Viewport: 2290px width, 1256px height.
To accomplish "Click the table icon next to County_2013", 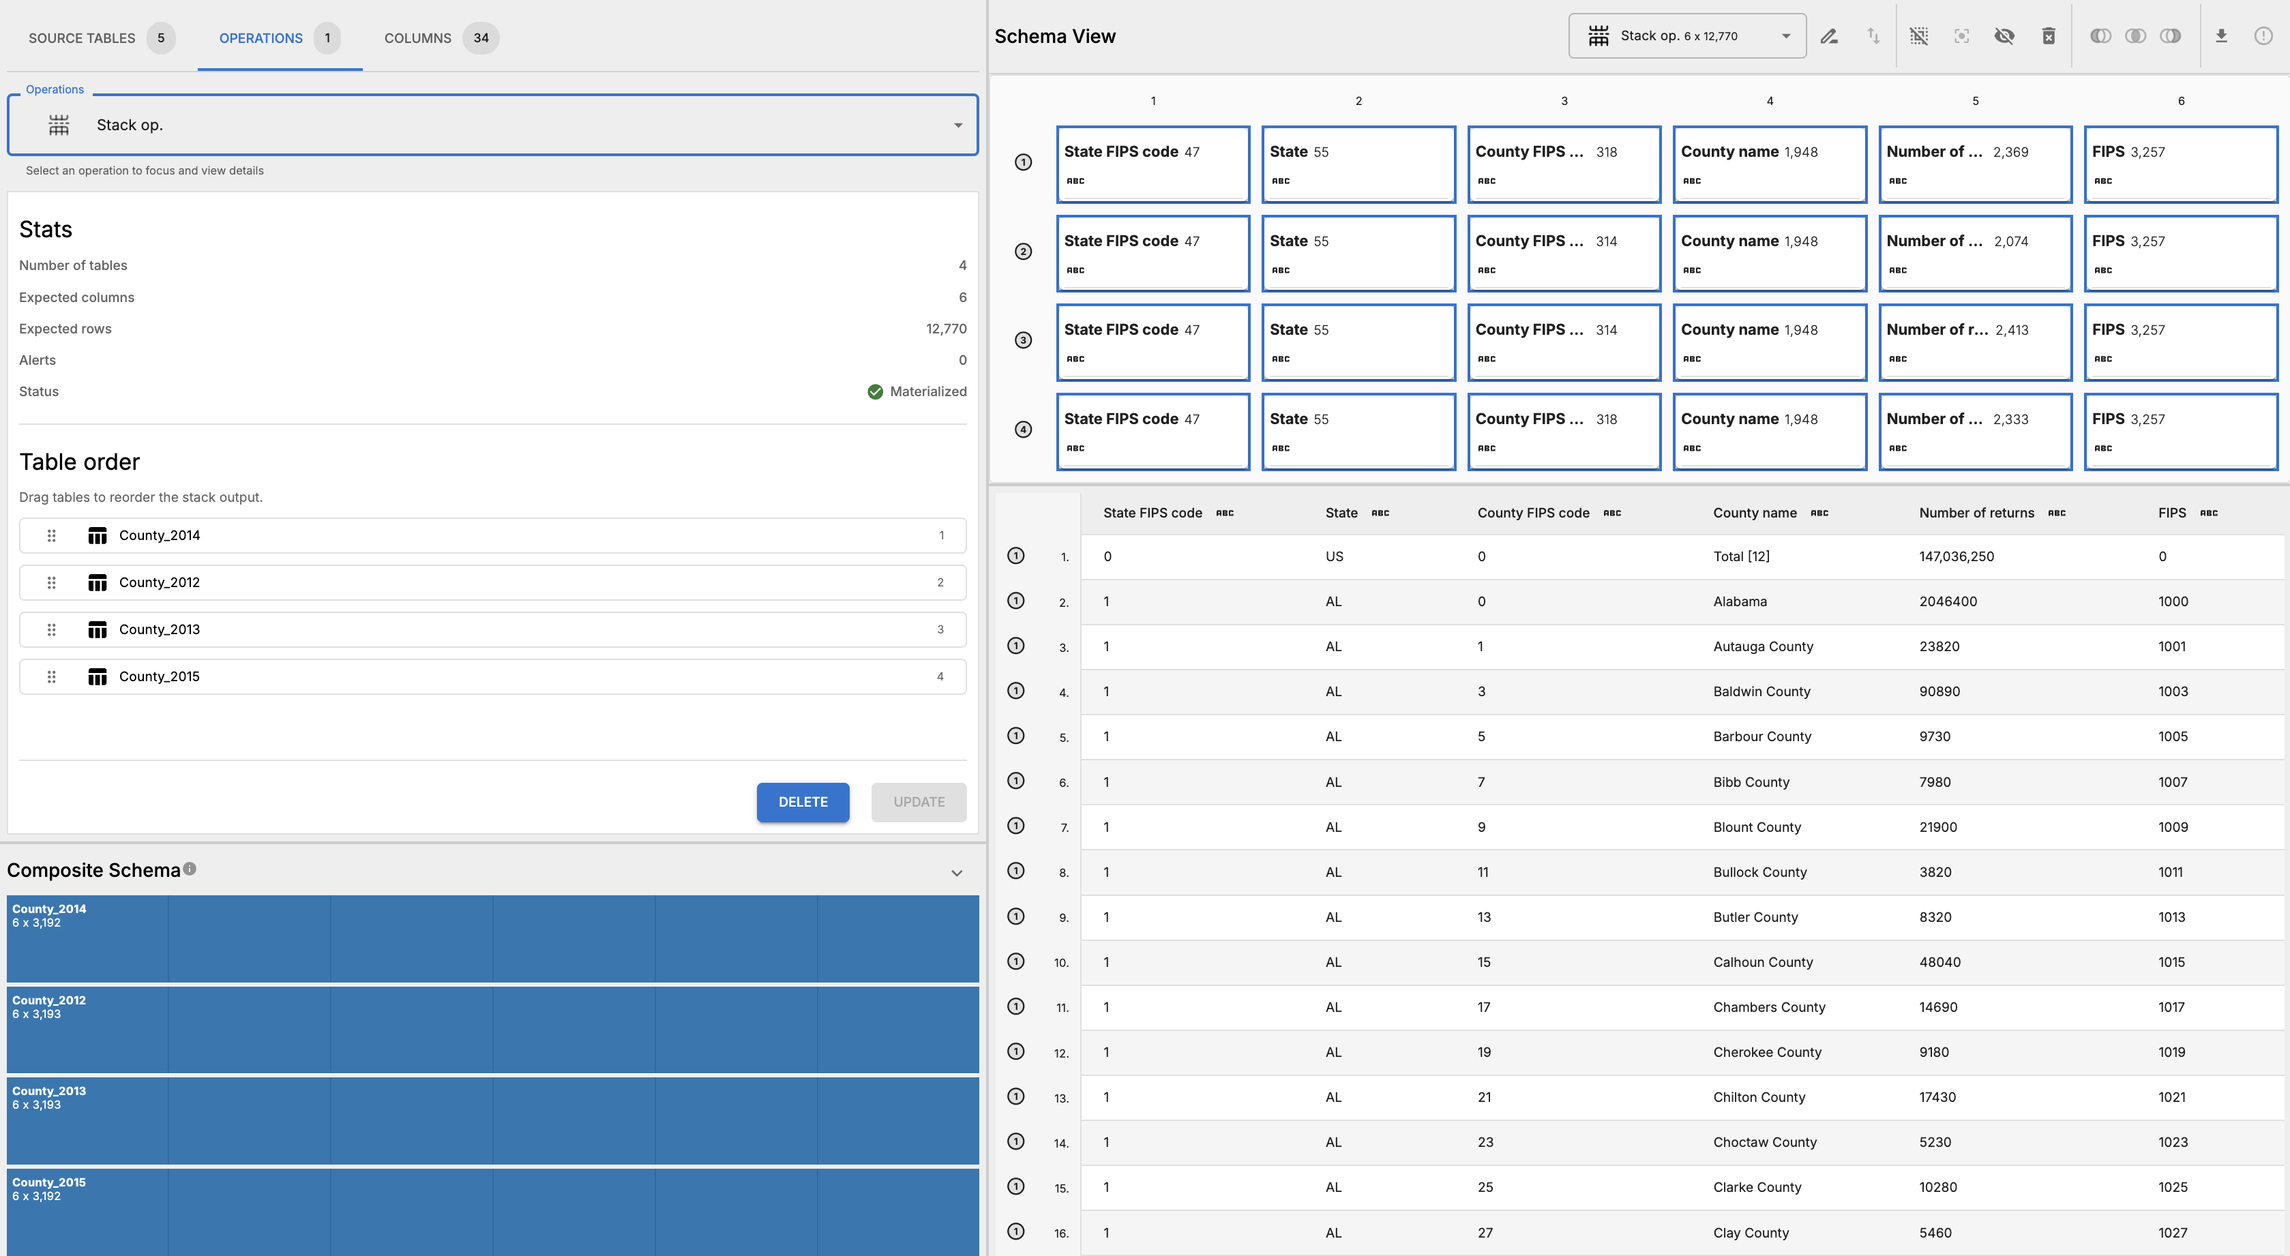I will [97, 629].
